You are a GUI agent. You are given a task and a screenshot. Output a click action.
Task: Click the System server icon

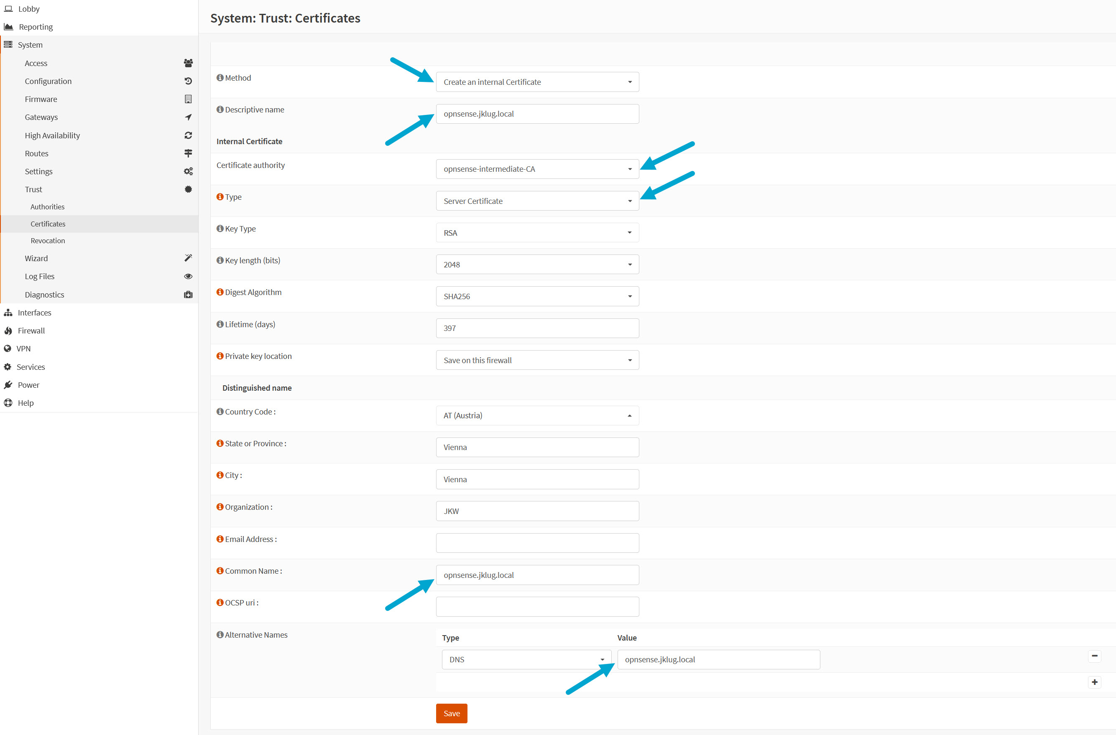coord(8,45)
